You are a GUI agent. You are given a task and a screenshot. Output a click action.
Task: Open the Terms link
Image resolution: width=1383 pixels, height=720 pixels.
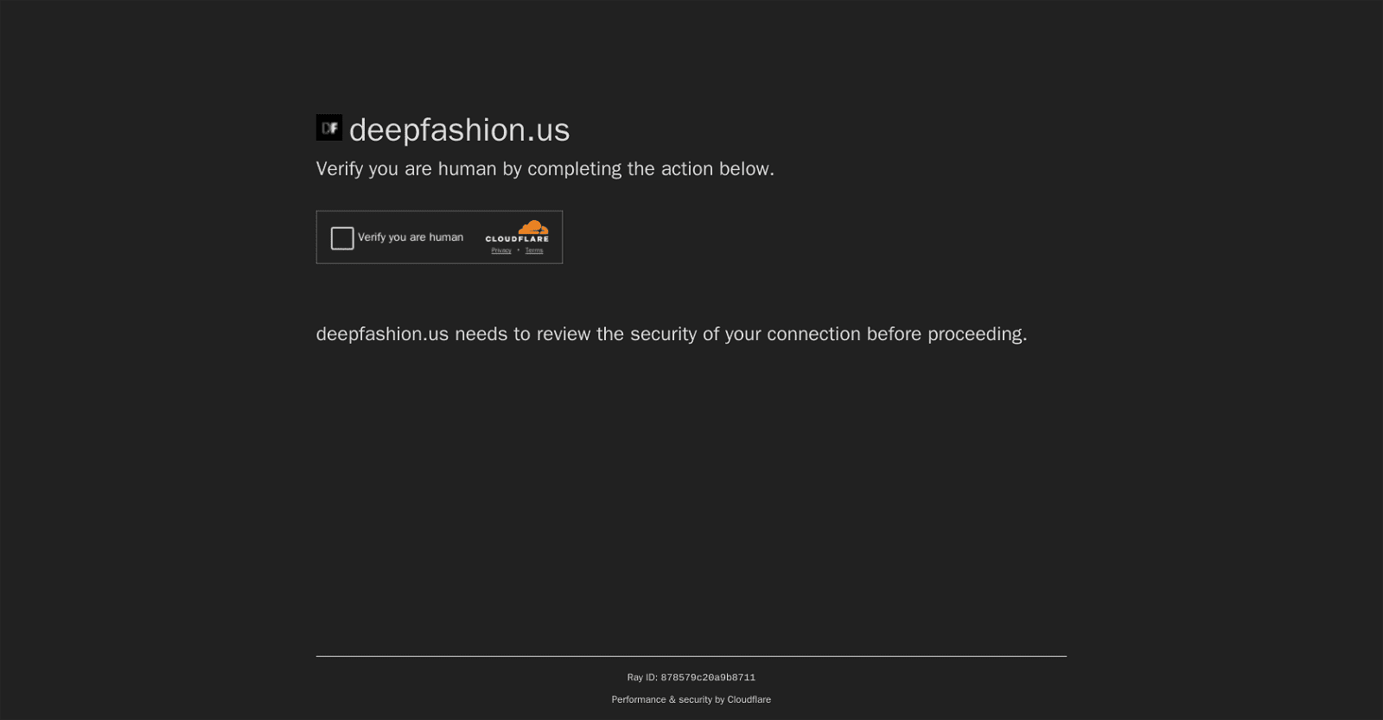point(533,249)
